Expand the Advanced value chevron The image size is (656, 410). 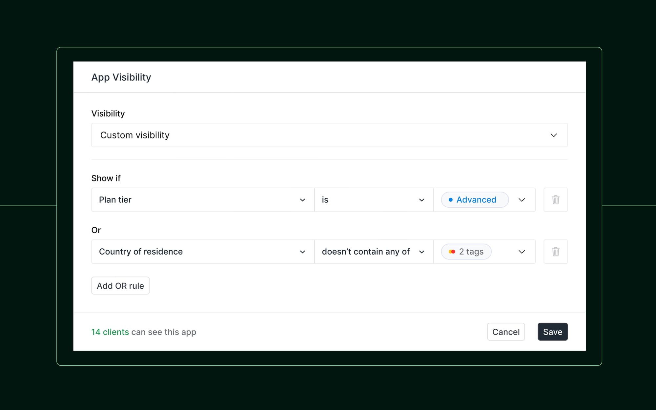522,200
